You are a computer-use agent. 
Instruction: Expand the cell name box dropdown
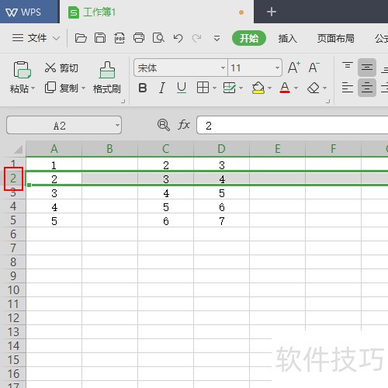point(117,126)
